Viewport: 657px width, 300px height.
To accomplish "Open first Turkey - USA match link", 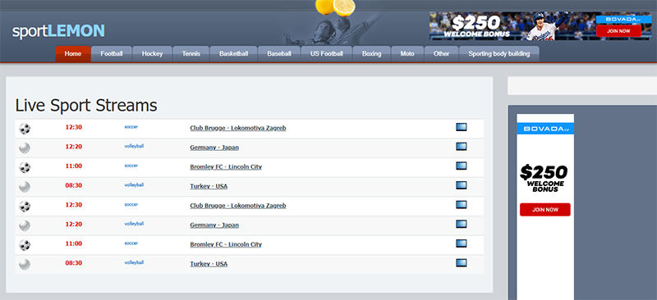I will [209, 186].
